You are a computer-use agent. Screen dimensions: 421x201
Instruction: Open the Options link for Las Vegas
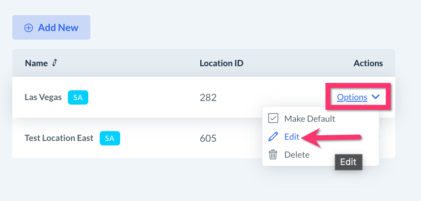click(x=352, y=97)
